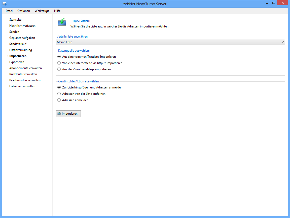Open 'Listserver verwalten' in the sidebar
The height and width of the screenshot is (218, 290).
[22, 86]
